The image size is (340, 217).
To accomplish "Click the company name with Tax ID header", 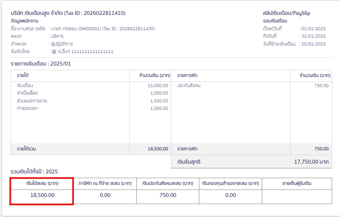I will coord(68,13).
